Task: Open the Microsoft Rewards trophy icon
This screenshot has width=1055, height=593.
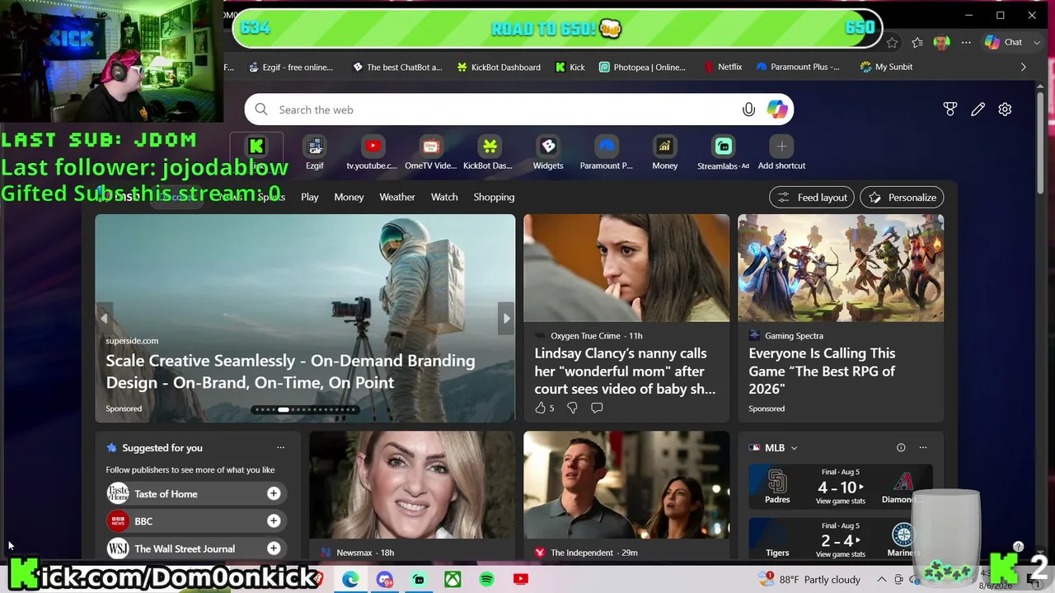Action: (950, 110)
